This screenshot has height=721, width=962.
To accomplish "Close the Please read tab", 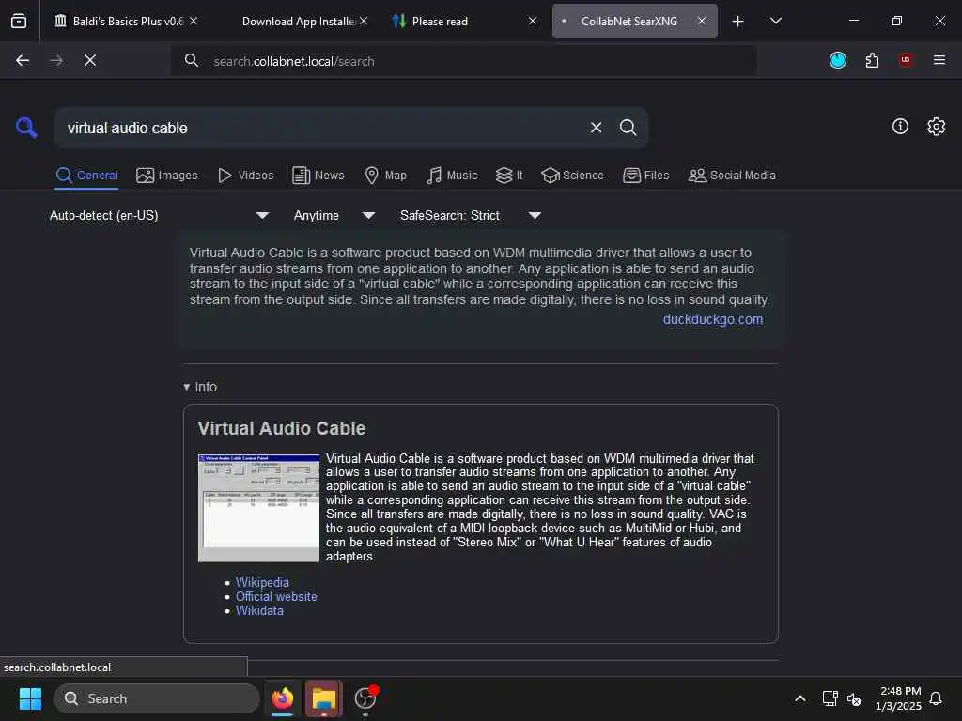I will coord(533,21).
